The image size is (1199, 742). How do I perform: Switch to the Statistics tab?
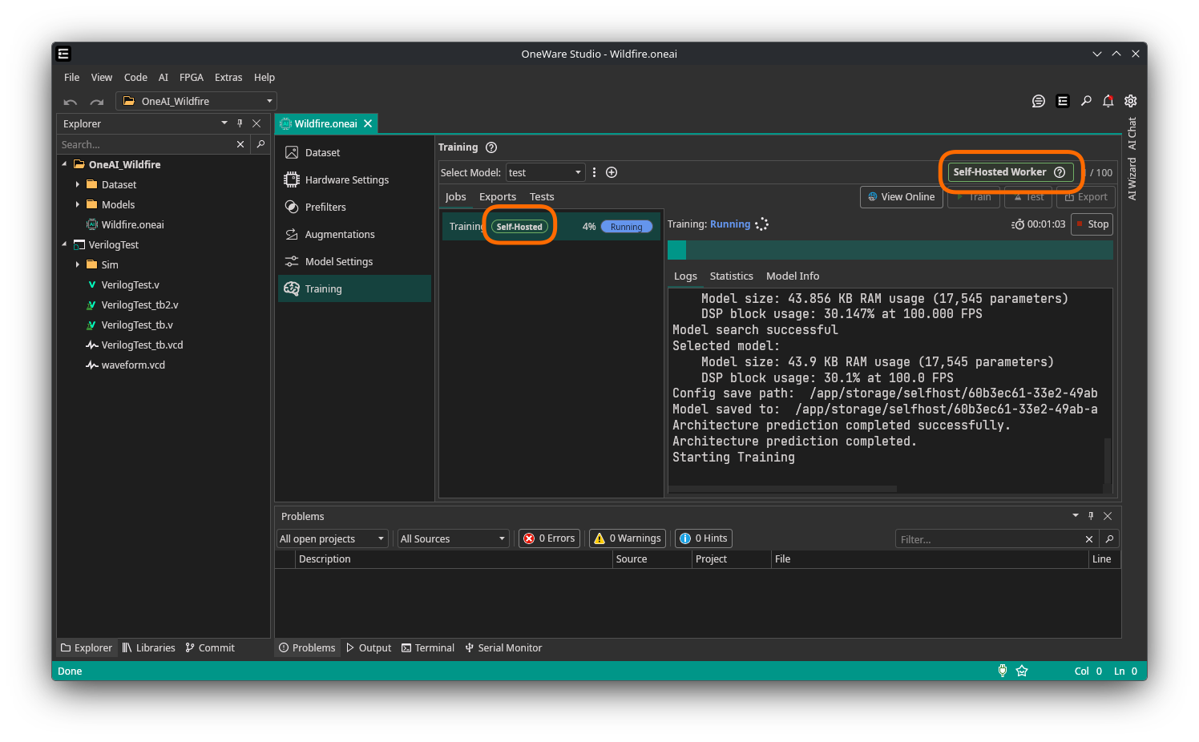pyautogui.click(x=731, y=276)
